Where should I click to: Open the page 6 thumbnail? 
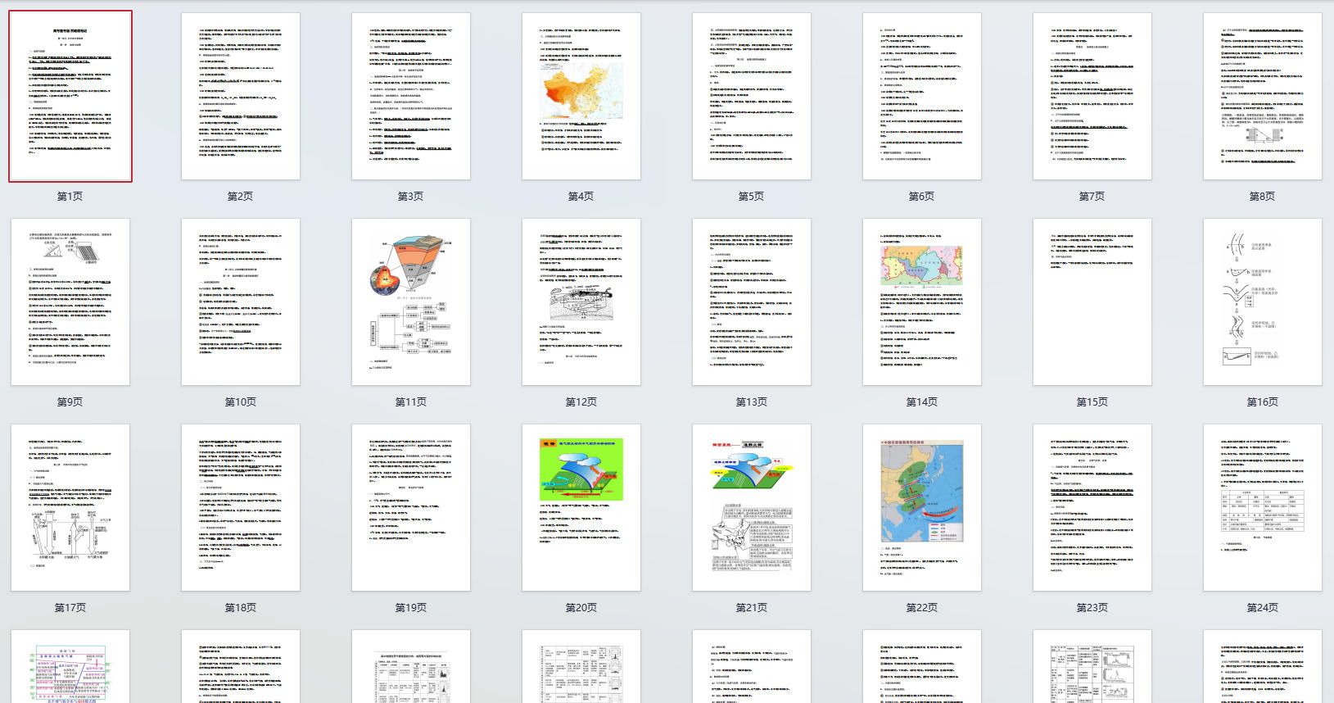click(x=922, y=97)
